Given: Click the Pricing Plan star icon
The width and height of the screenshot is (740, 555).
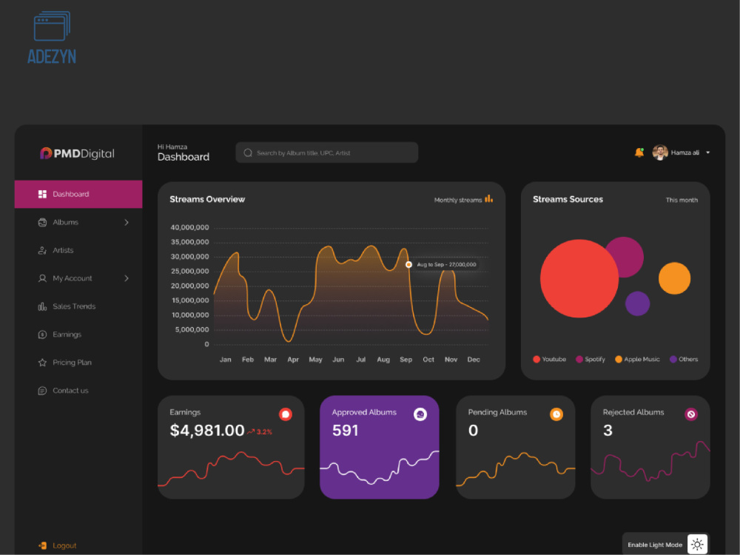Looking at the screenshot, I should pos(42,363).
